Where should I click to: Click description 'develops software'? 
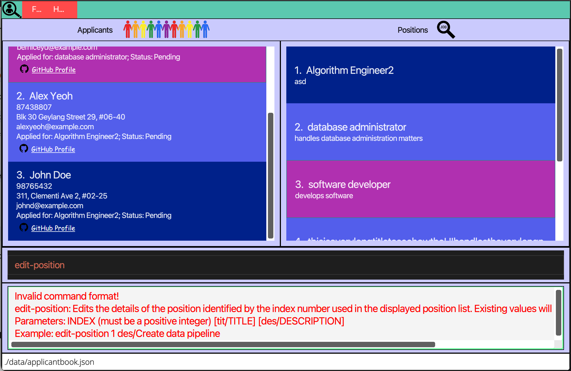coord(324,196)
